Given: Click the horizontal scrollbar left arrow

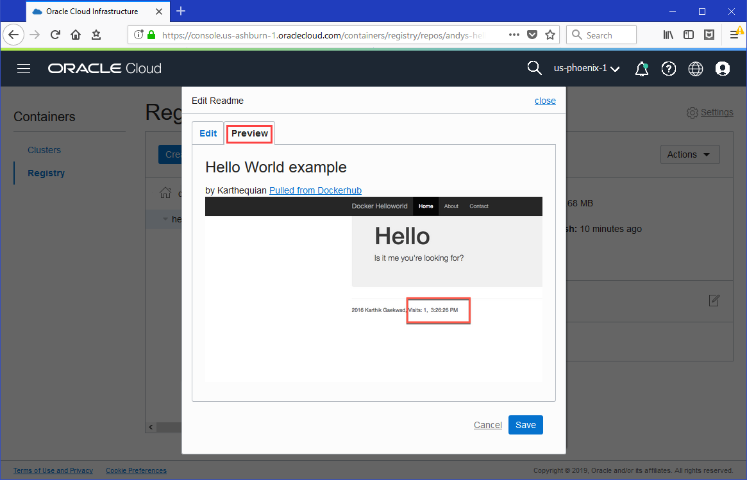Looking at the screenshot, I should (151, 427).
